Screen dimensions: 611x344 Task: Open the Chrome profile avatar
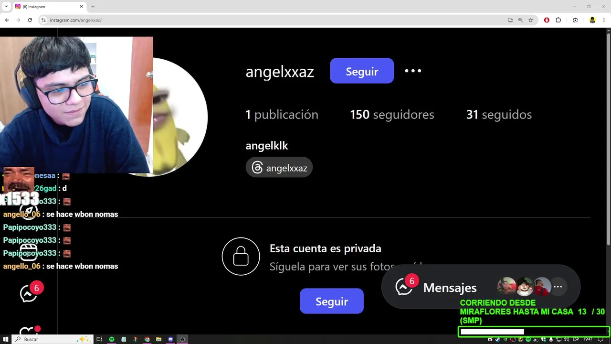[x=592, y=20]
